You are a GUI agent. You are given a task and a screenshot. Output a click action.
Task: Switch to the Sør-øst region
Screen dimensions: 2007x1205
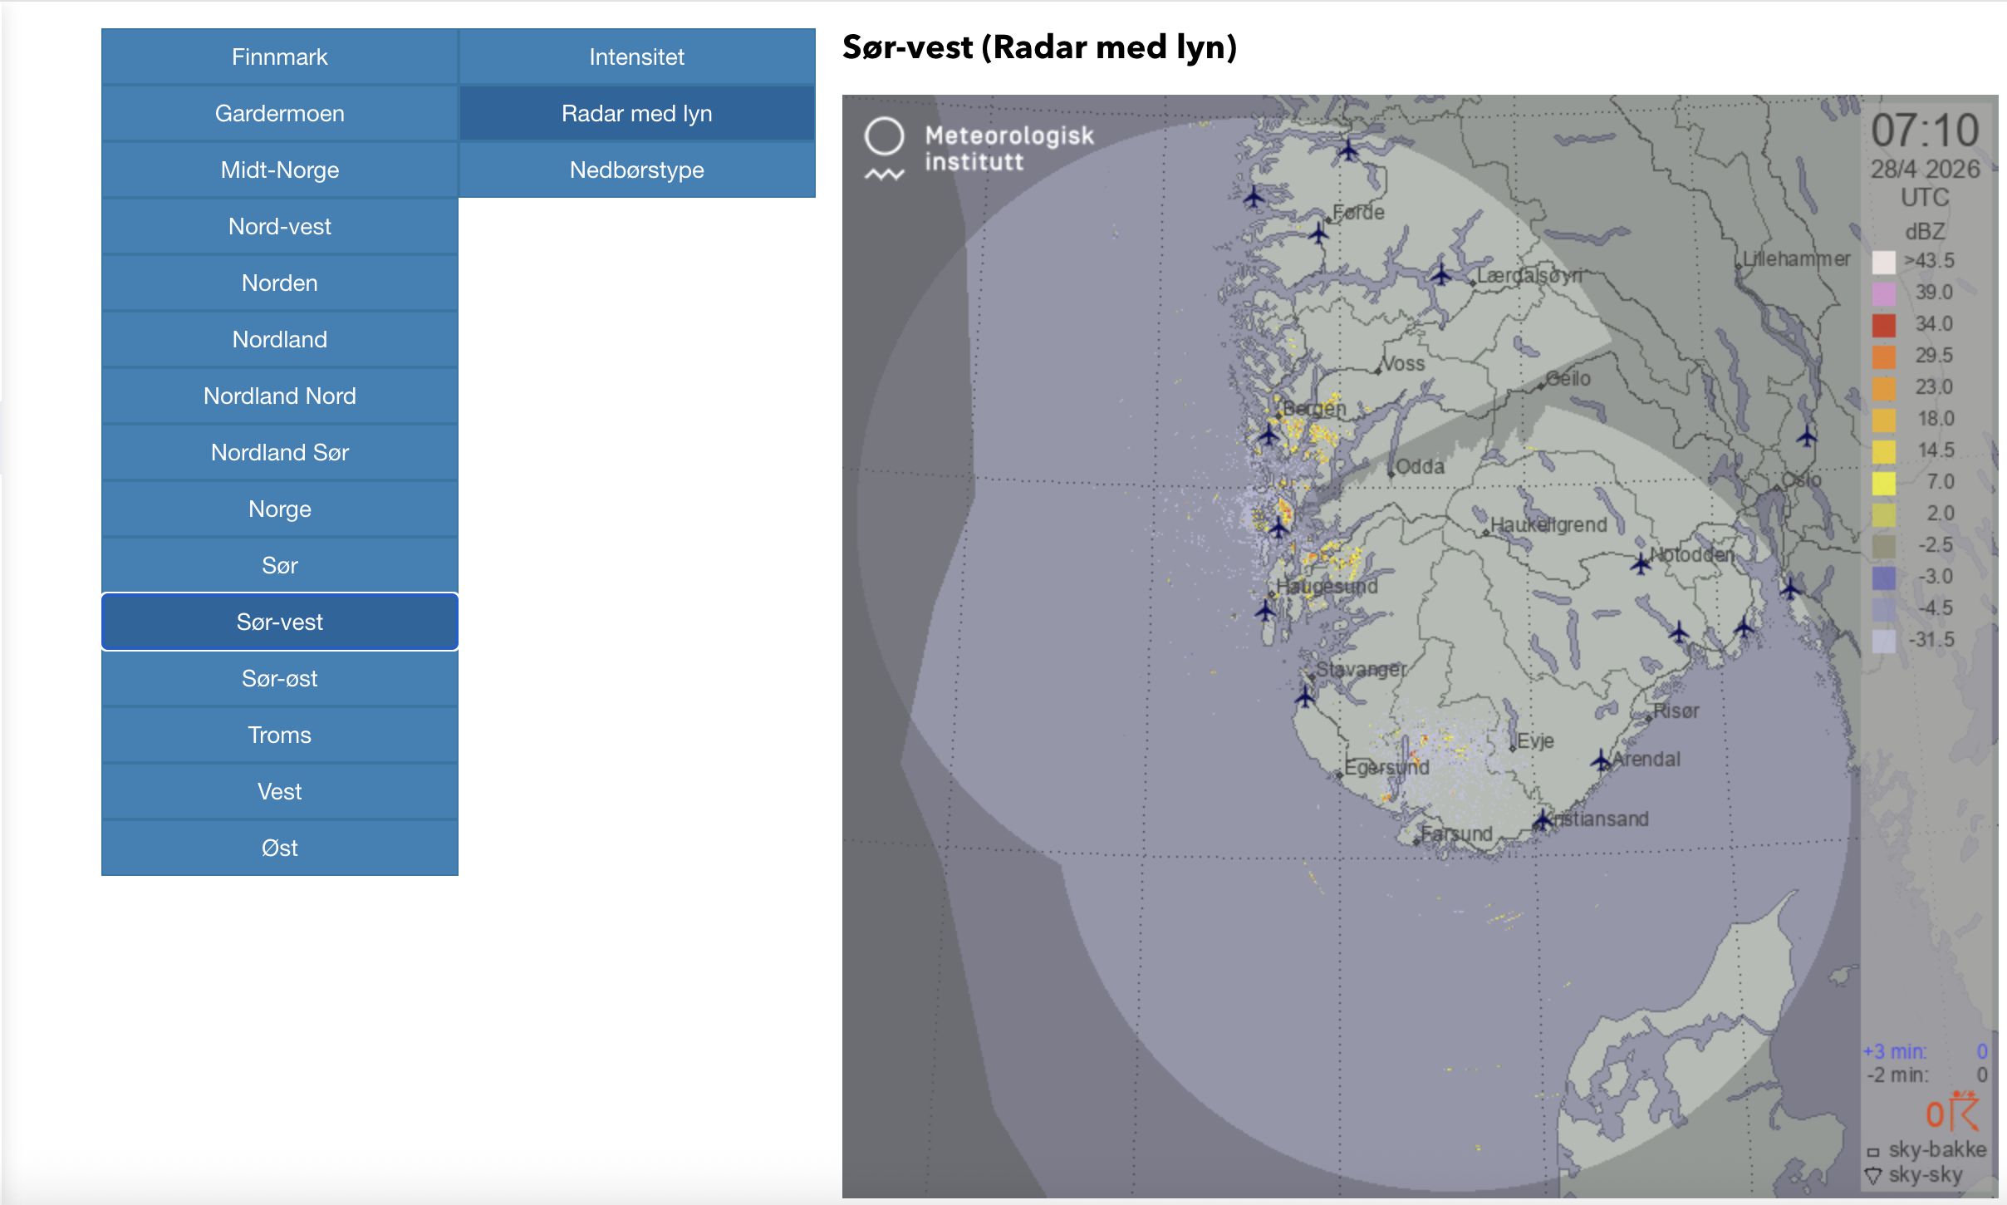pos(280,678)
